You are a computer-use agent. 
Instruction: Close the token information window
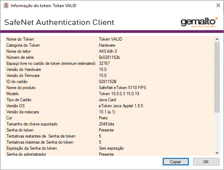pos(218,6)
